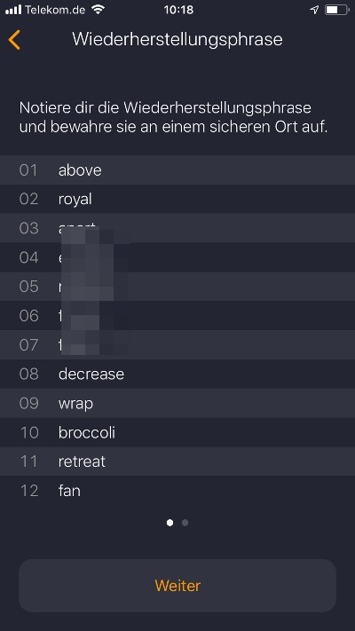Tap the instruction text about safe storage
This screenshot has width=355, height=631.
(x=173, y=118)
